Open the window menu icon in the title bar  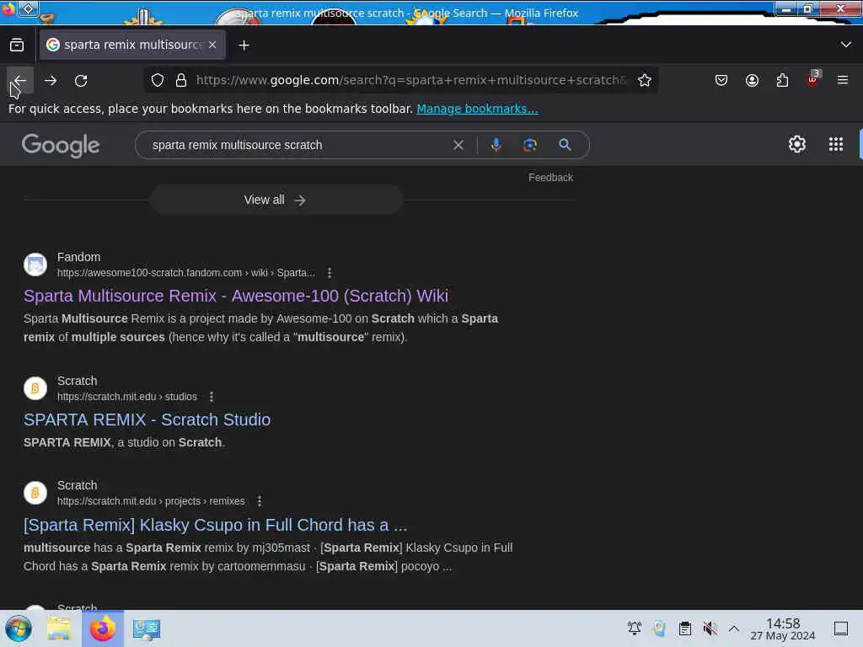point(28,8)
